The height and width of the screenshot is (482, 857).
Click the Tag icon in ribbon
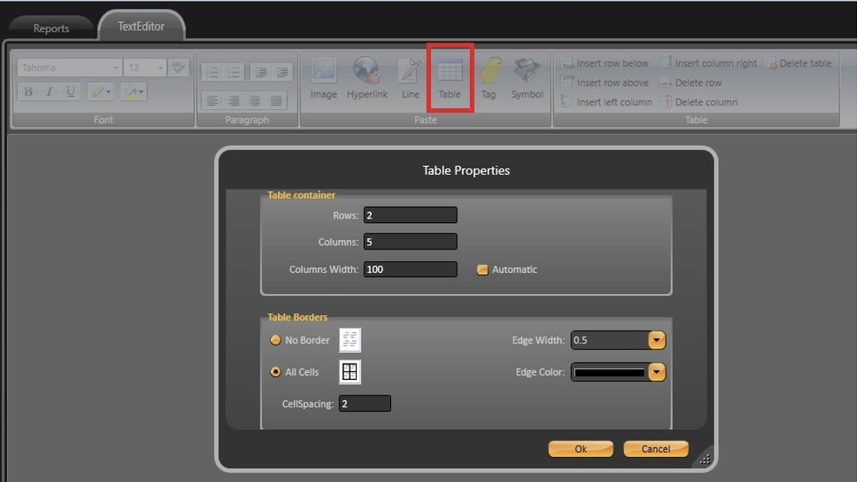[489, 72]
